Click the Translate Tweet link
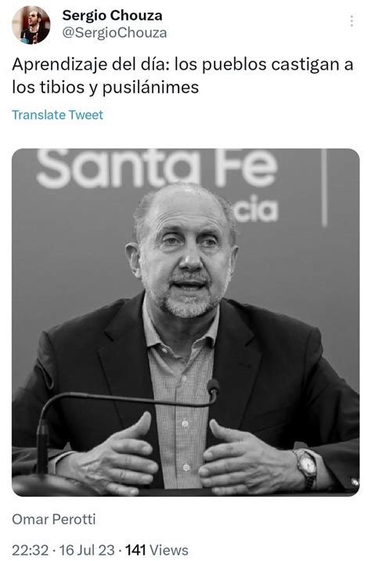Screen dimensions: 371x561 click(x=58, y=115)
